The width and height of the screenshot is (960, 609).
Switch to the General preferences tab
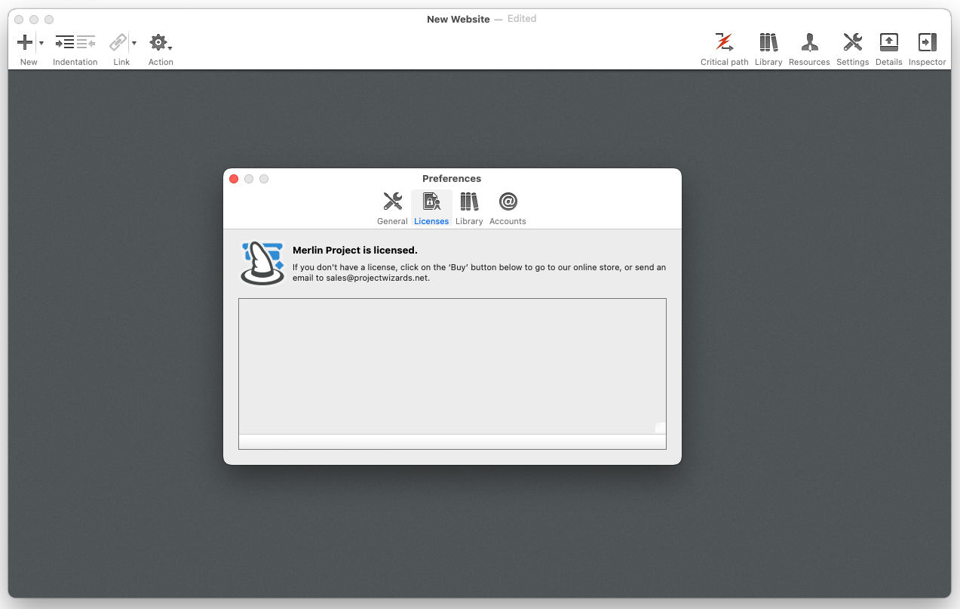tap(392, 208)
